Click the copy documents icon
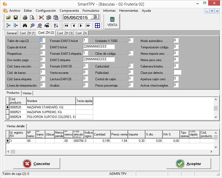This screenshot has height=178, width=222. point(49,18)
